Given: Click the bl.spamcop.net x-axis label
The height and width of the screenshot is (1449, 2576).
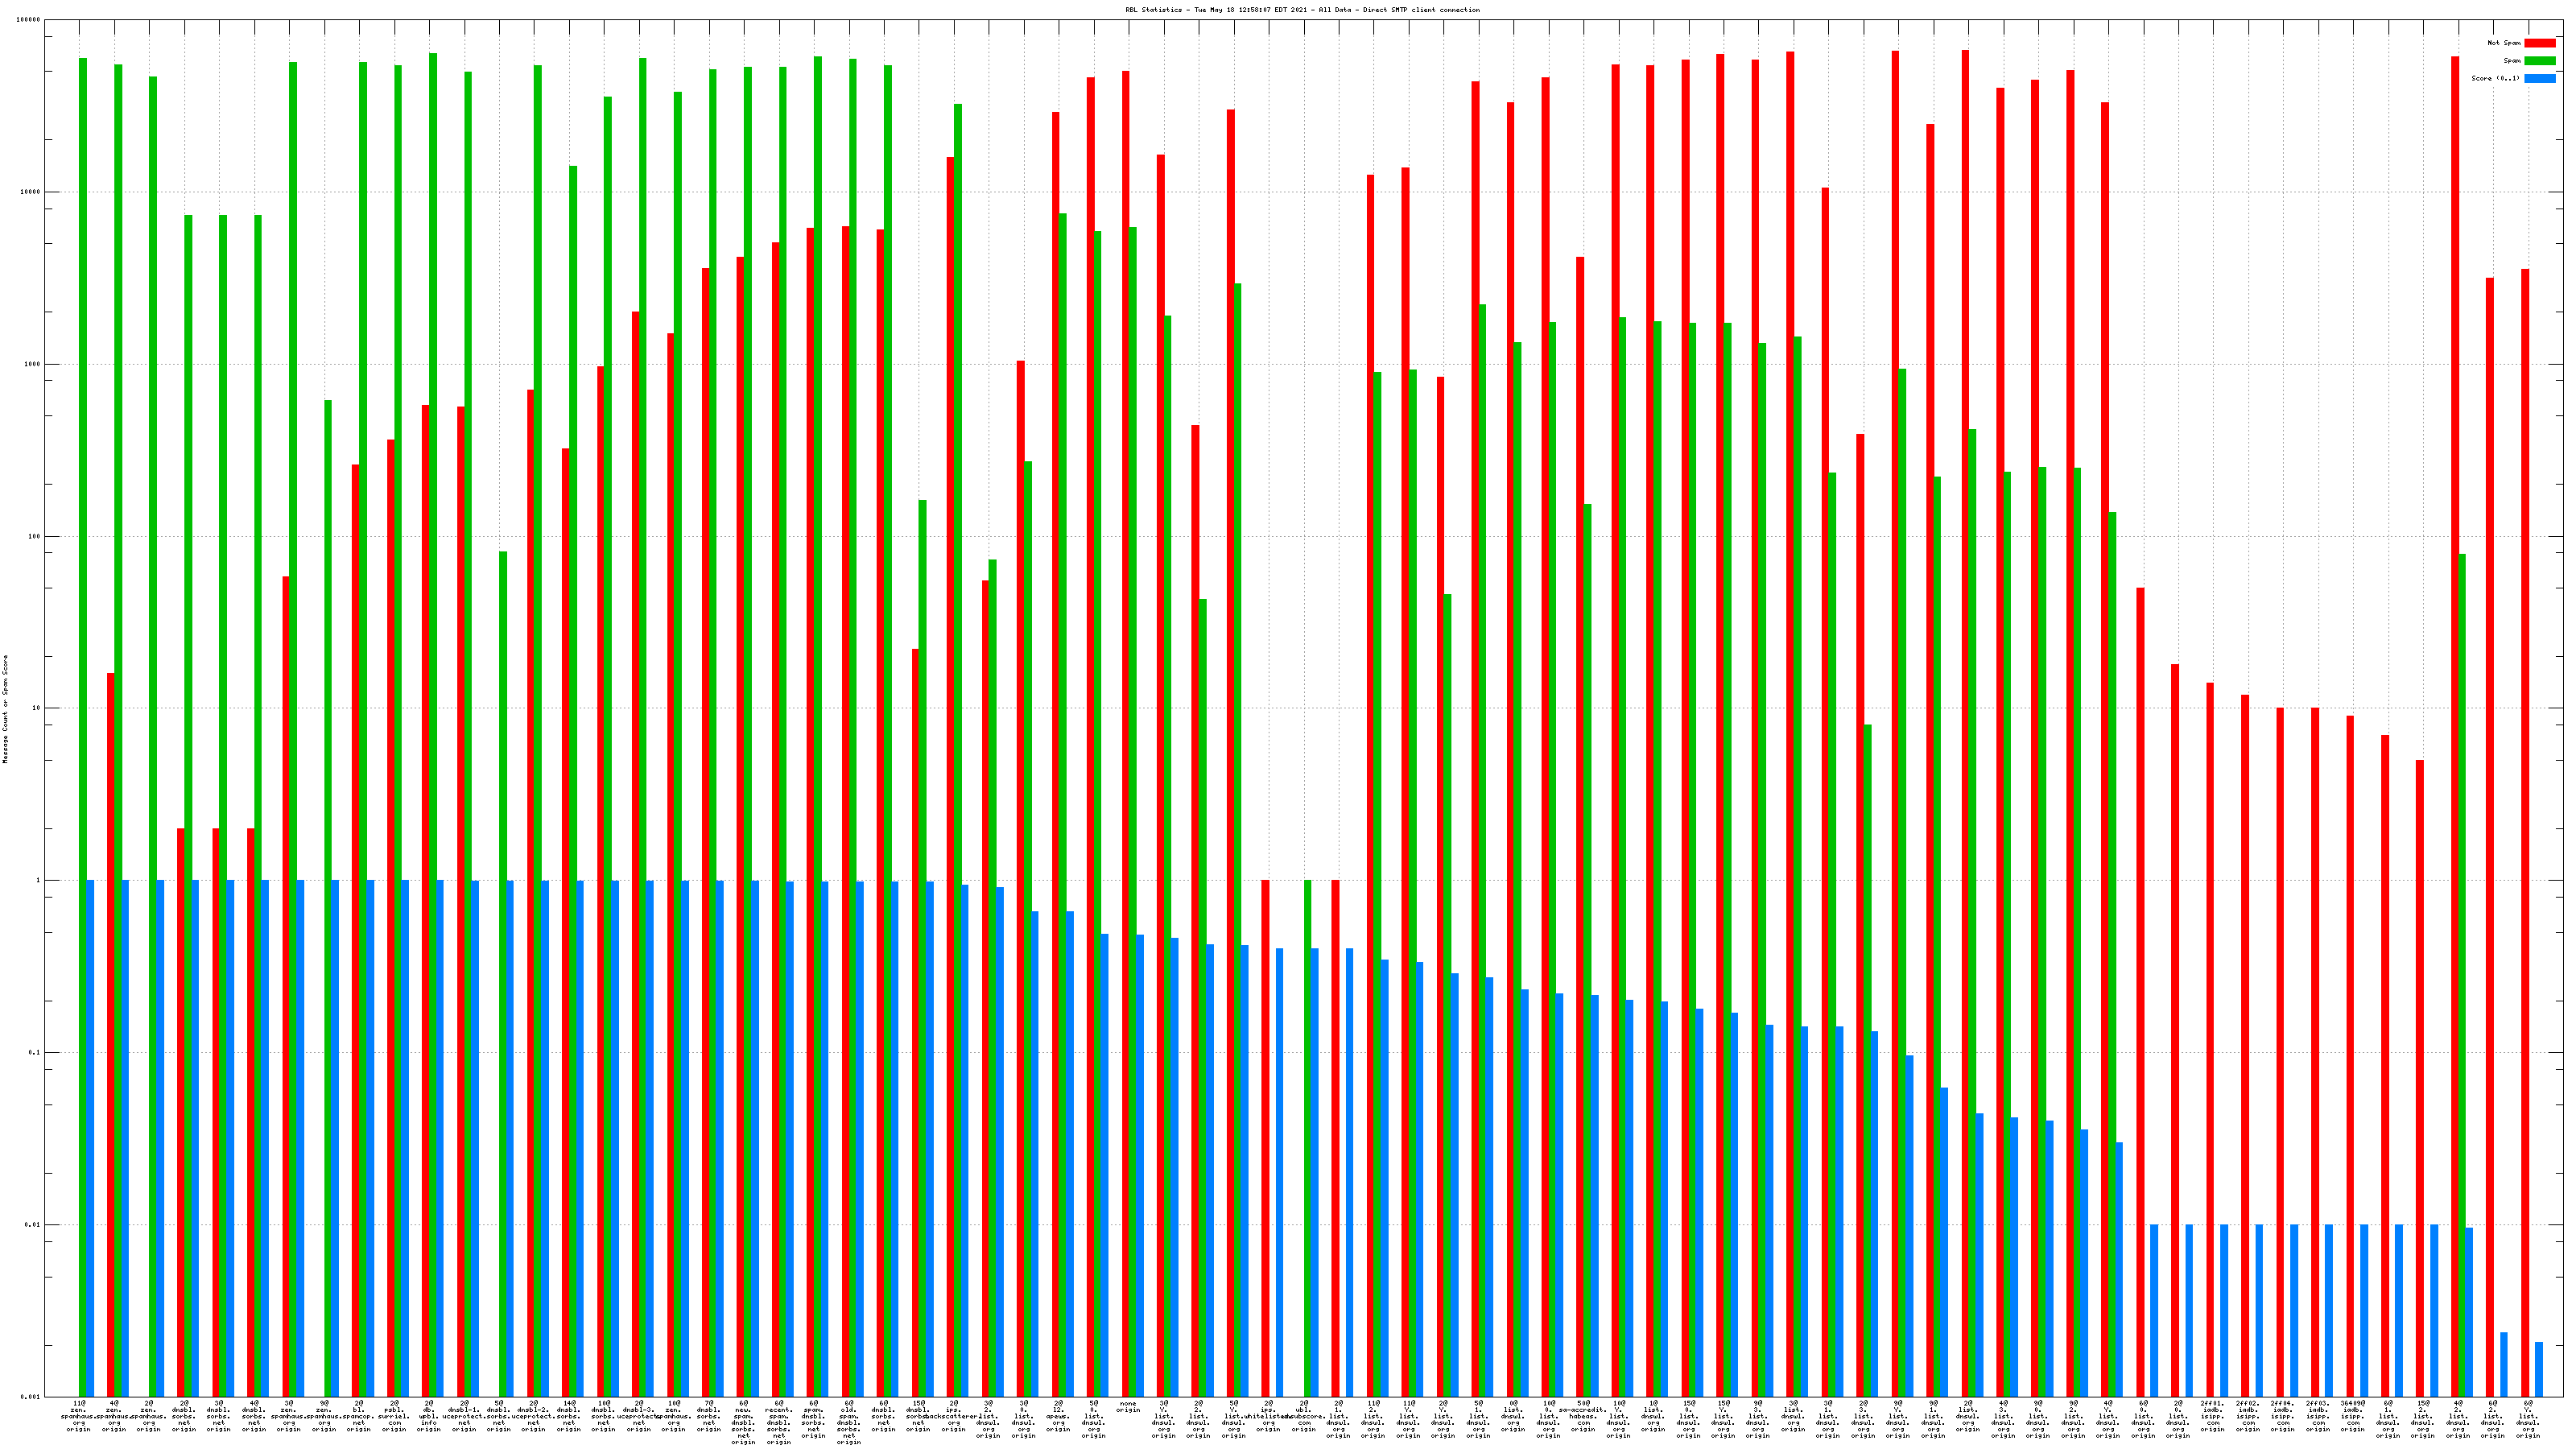Looking at the screenshot, I should pos(359,1416).
